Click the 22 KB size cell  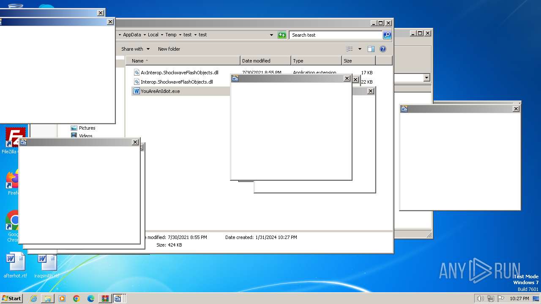[x=366, y=82]
